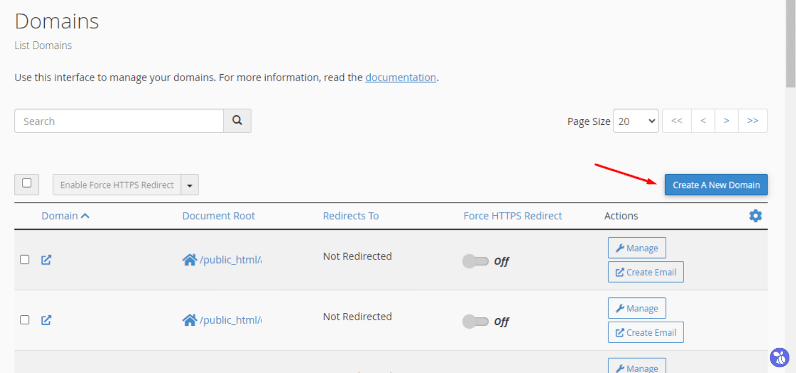Open first domain's external link icon

pos(46,260)
